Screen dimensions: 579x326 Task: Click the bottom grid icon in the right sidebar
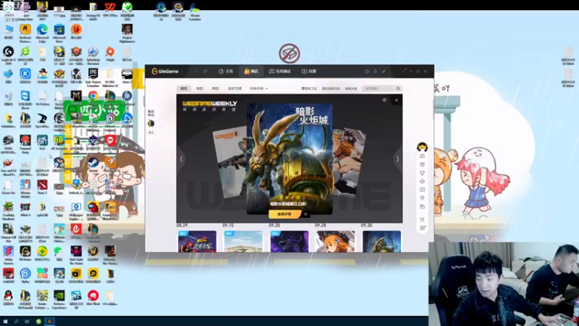point(422,228)
